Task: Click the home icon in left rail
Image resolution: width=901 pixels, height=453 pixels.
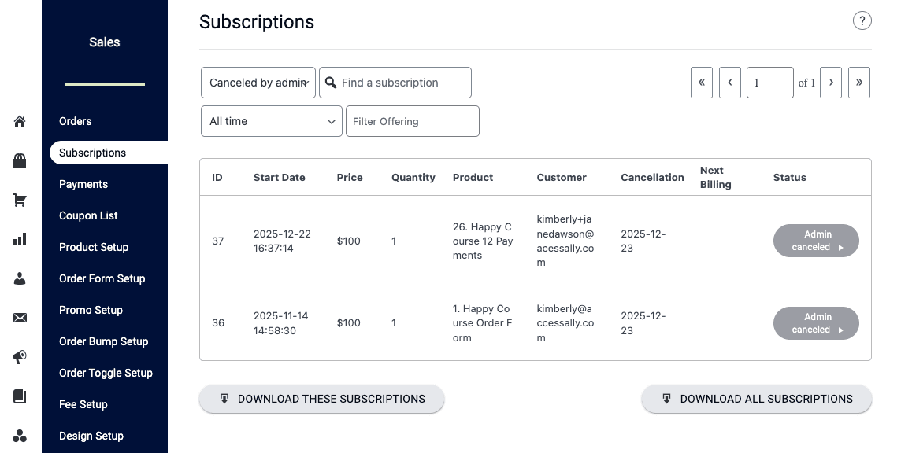Action: click(20, 122)
